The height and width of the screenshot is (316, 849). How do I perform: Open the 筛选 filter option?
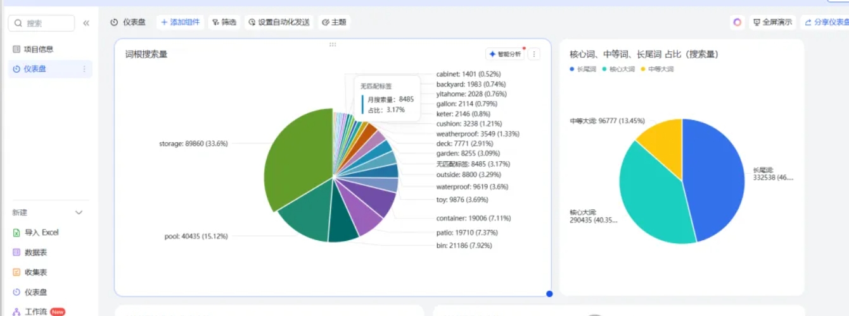tap(224, 22)
